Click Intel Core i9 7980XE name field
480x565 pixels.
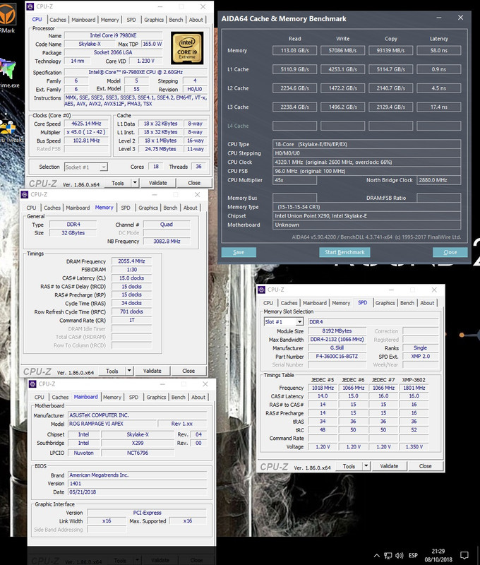(113, 35)
